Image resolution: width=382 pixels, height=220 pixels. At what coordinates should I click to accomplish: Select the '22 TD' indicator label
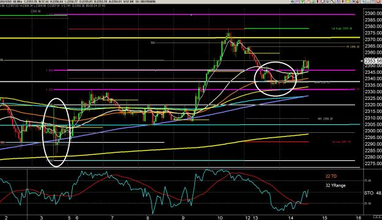click(331, 176)
